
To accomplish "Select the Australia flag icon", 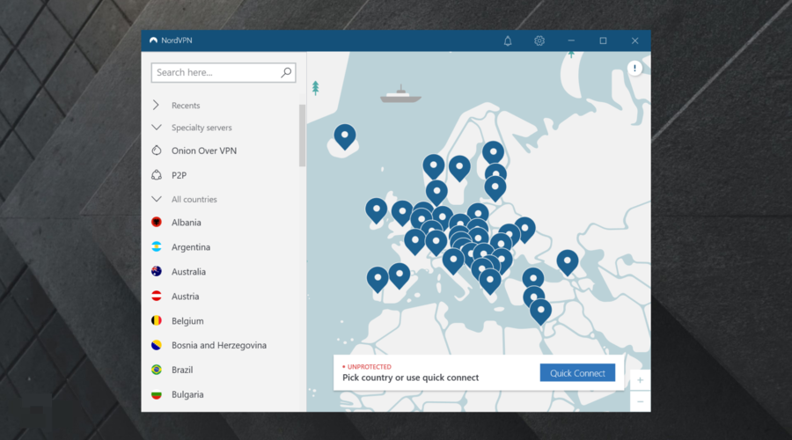I will [157, 272].
